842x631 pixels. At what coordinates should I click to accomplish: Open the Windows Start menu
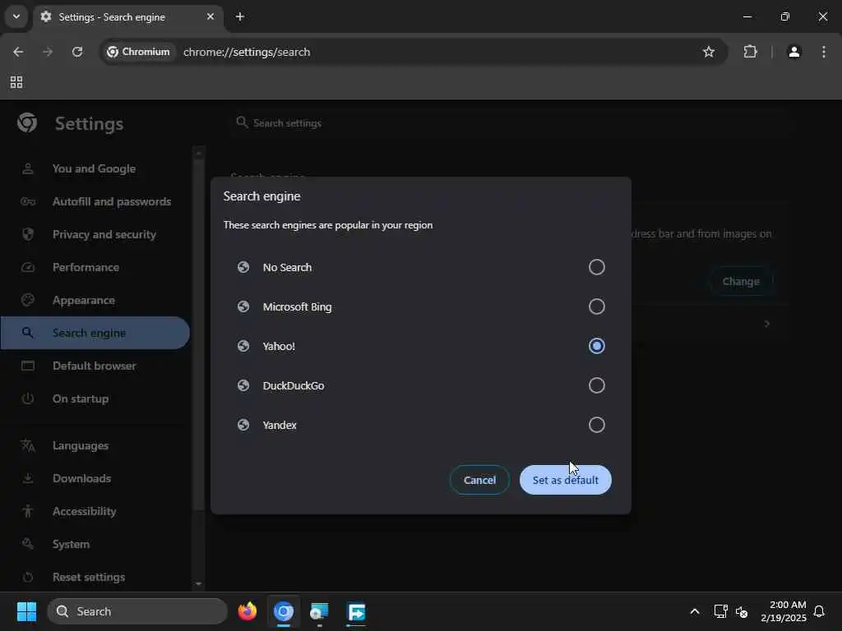pos(26,611)
